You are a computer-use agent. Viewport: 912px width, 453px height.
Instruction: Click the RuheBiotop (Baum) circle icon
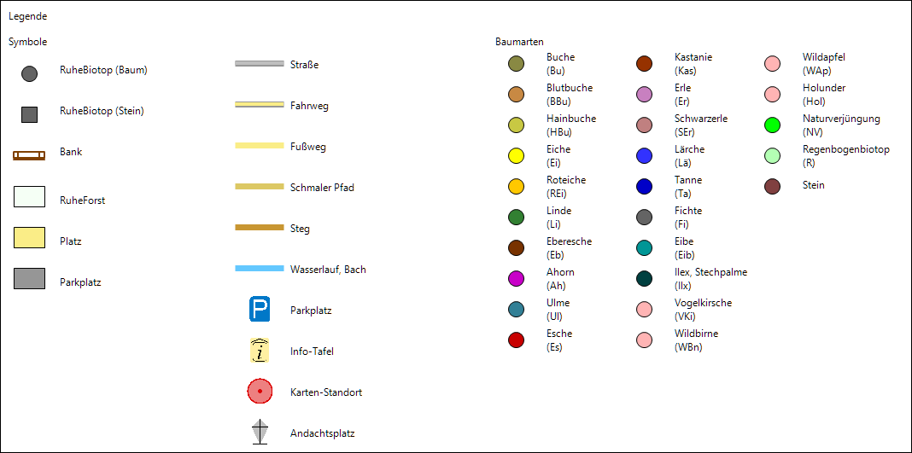coord(29,73)
